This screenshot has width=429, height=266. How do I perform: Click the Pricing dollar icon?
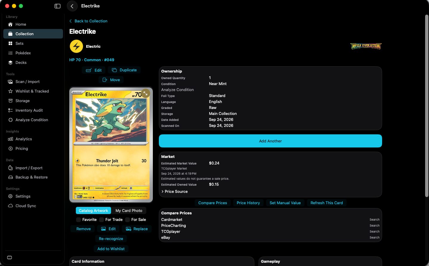coord(10,148)
